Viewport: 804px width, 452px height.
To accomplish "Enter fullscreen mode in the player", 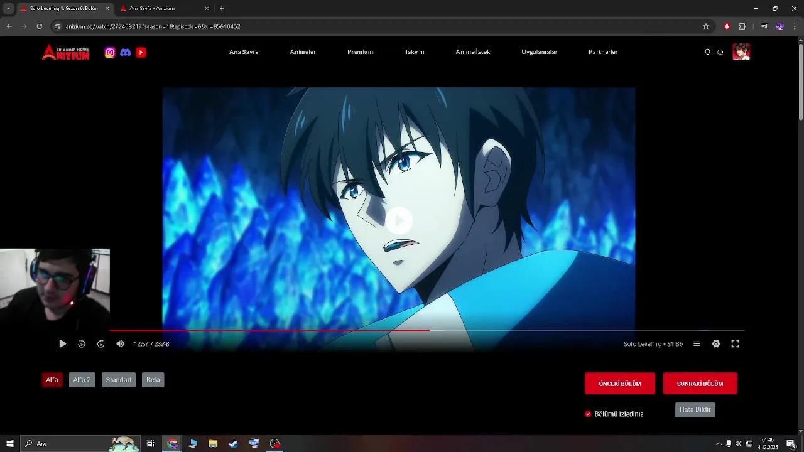I will click(736, 344).
